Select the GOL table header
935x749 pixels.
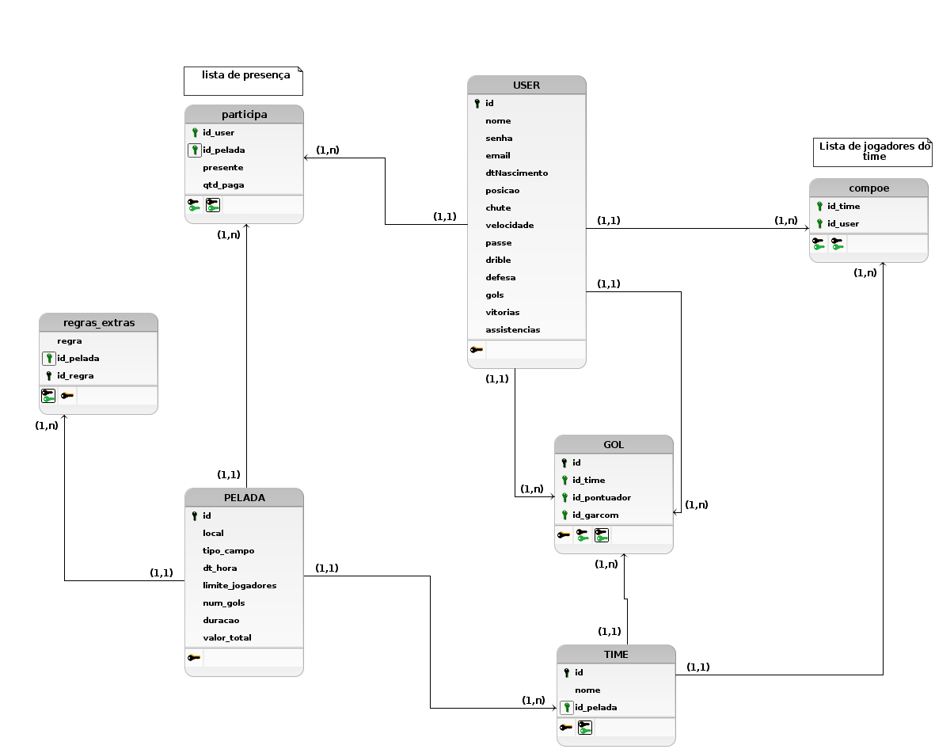coord(614,444)
